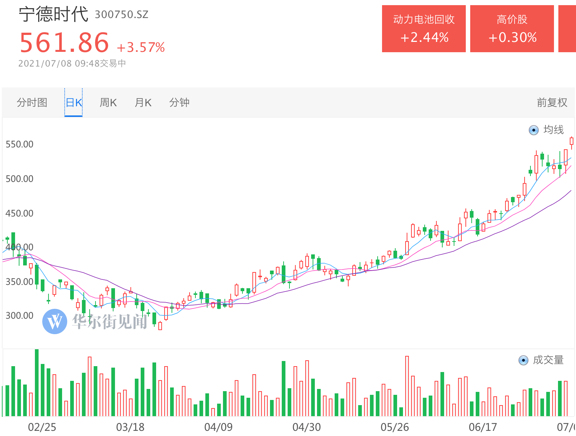
Task: Click the 02/25 date label on the timeline
Action: pos(42,427)
